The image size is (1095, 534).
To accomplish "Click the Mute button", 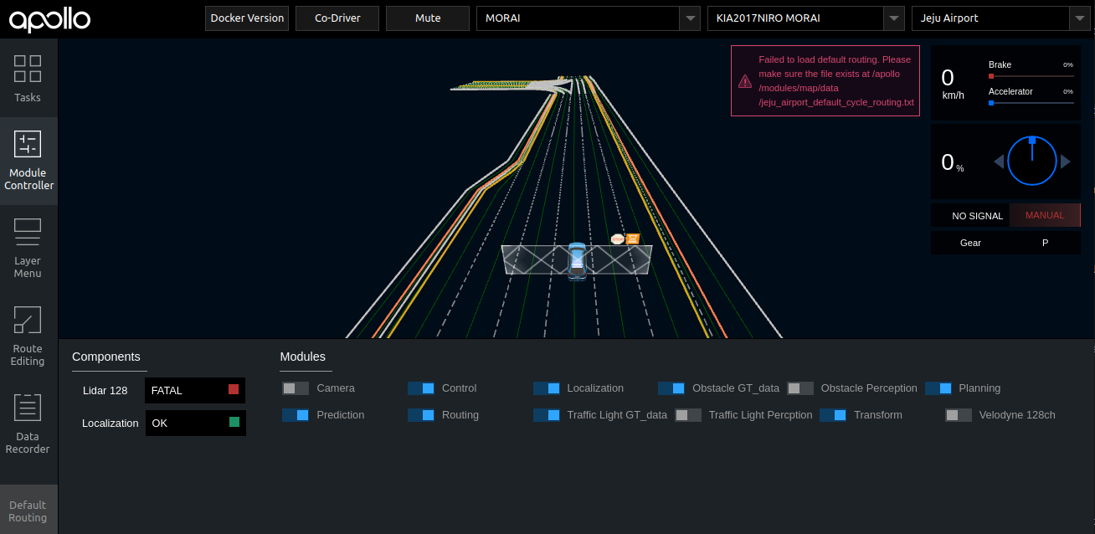I will (x=428, y=18).
